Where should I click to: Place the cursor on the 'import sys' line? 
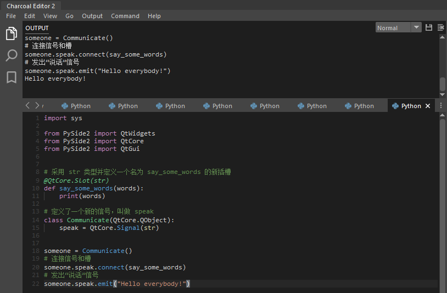(63, 118)
